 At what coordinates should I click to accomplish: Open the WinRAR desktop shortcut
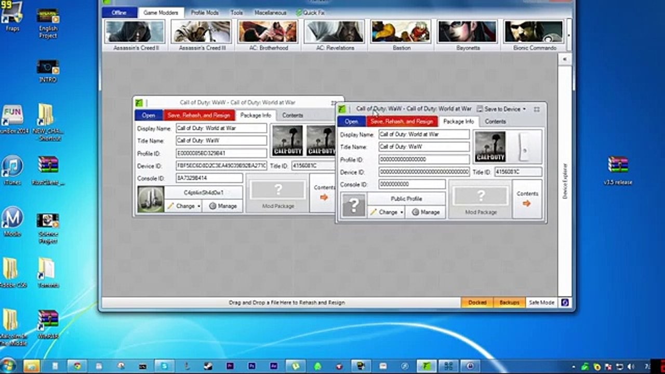(48, 324)
